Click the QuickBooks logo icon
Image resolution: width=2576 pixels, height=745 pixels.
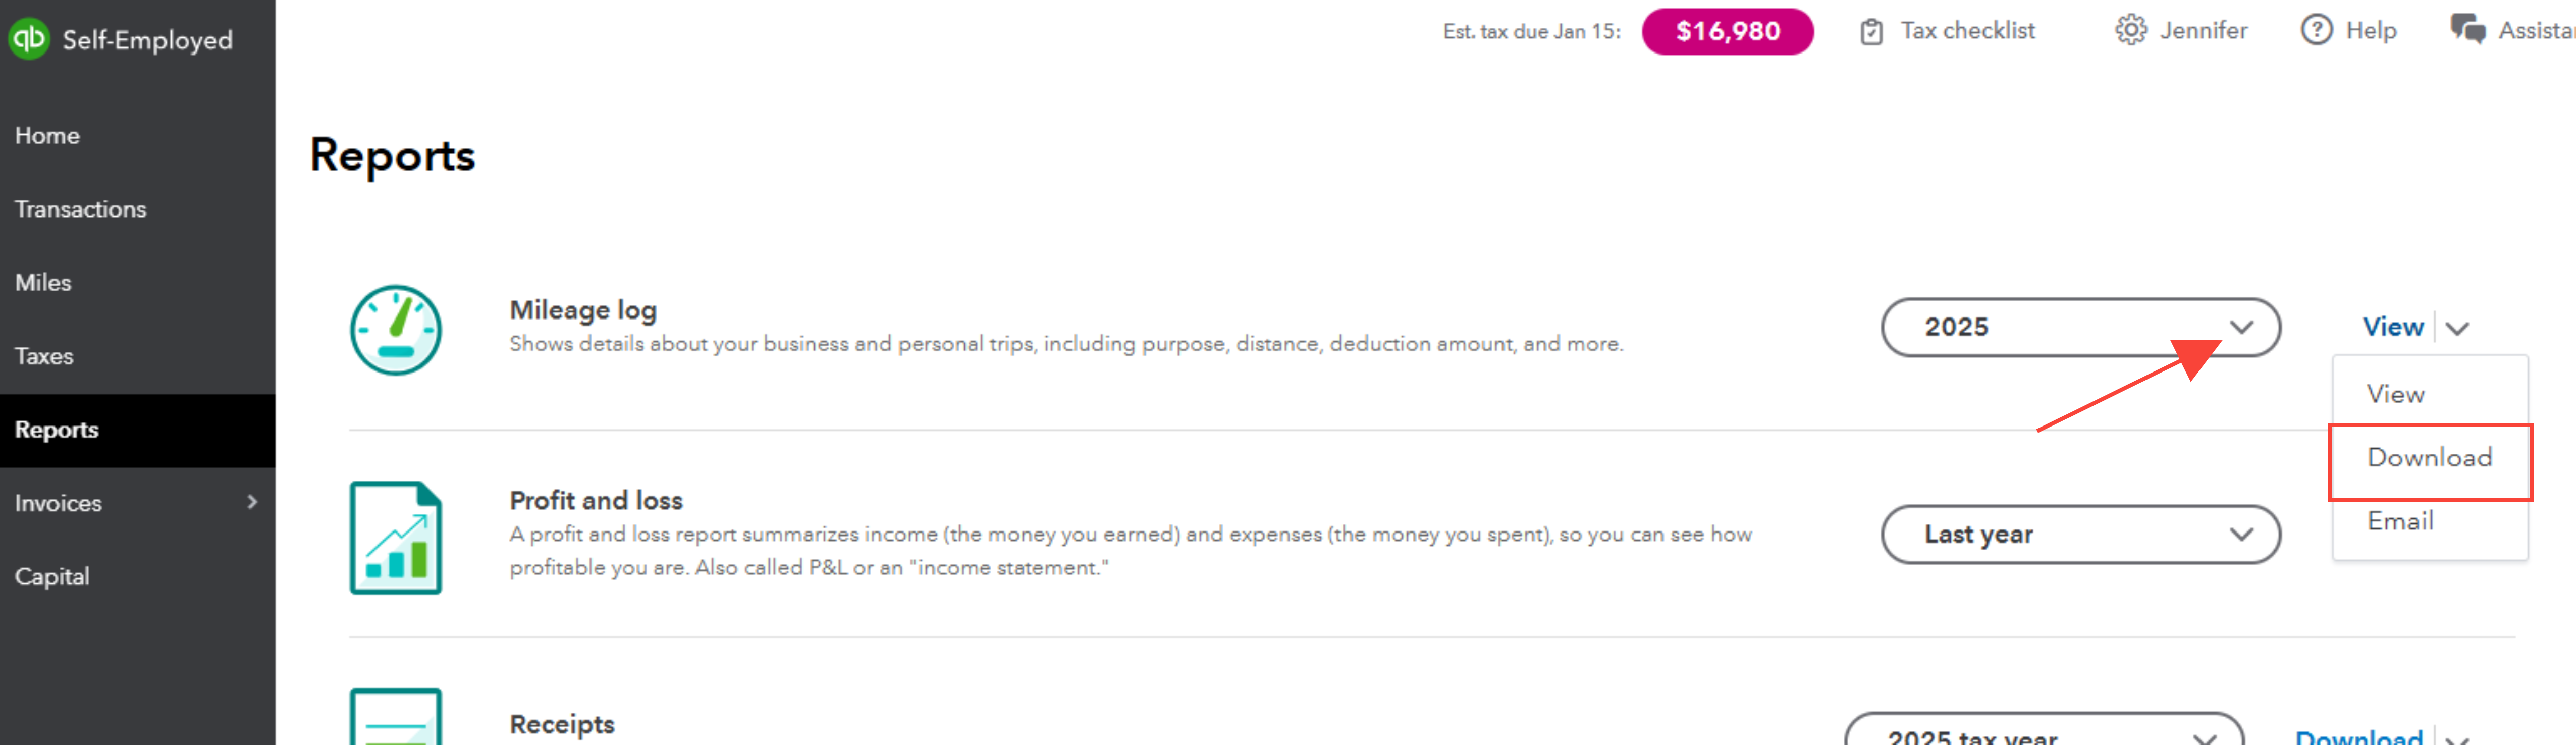coord(29,39)
